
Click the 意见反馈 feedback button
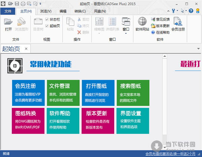click(160, 19)
